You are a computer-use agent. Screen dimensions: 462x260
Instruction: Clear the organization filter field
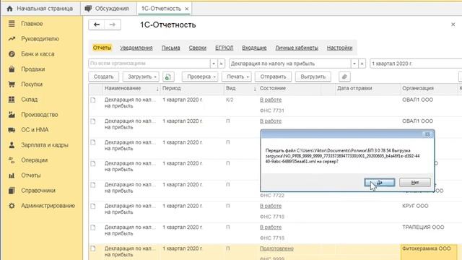point(222,64)
